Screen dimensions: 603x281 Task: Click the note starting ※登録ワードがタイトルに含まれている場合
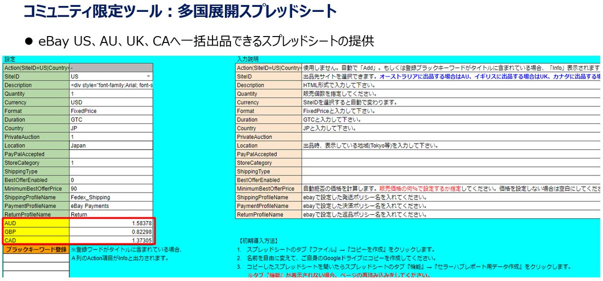click(127, 249)
